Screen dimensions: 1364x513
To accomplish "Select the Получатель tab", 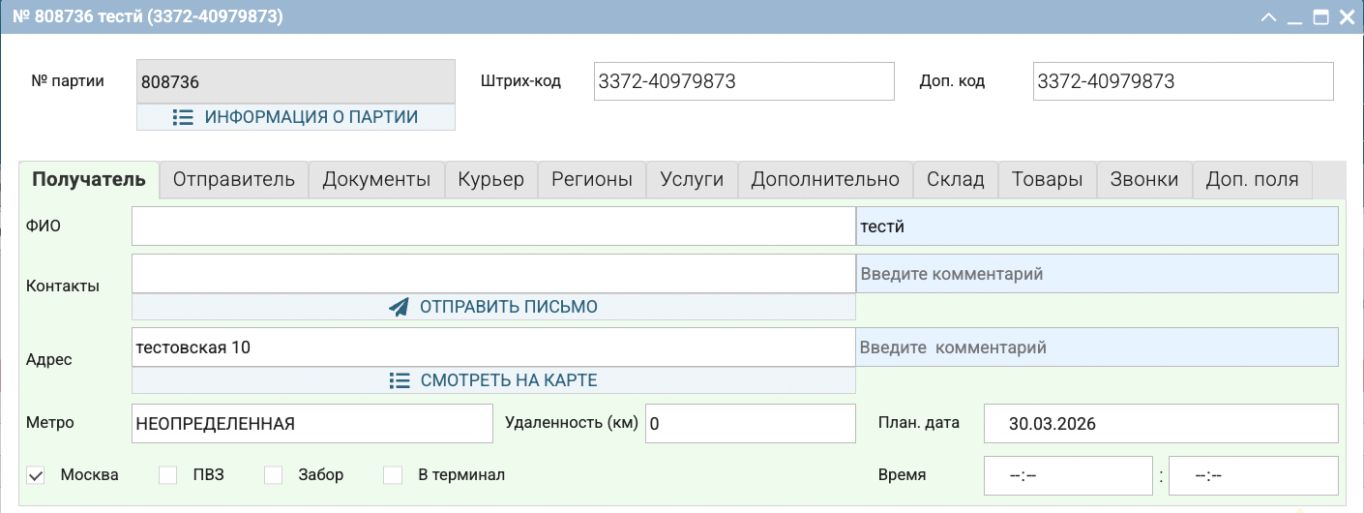I will click(x=89, y=180).
